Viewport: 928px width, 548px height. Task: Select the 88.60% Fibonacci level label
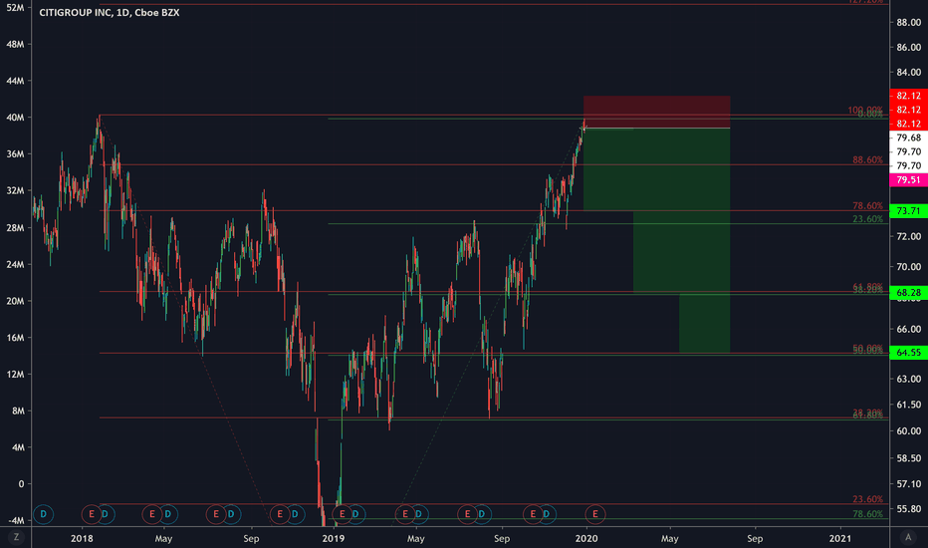click(867, 160)
